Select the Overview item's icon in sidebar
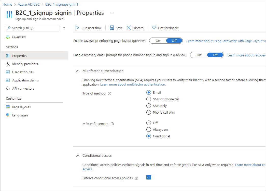Screen dimensions: 266x191 (8, 37)
